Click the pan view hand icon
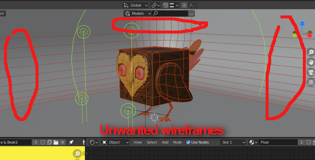This screenshot has width=315, height=160. pos(311,62)
